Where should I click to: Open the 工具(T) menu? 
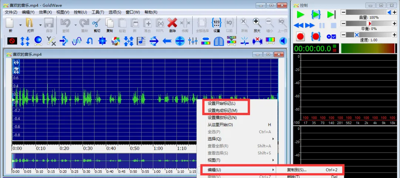[98, 12]
